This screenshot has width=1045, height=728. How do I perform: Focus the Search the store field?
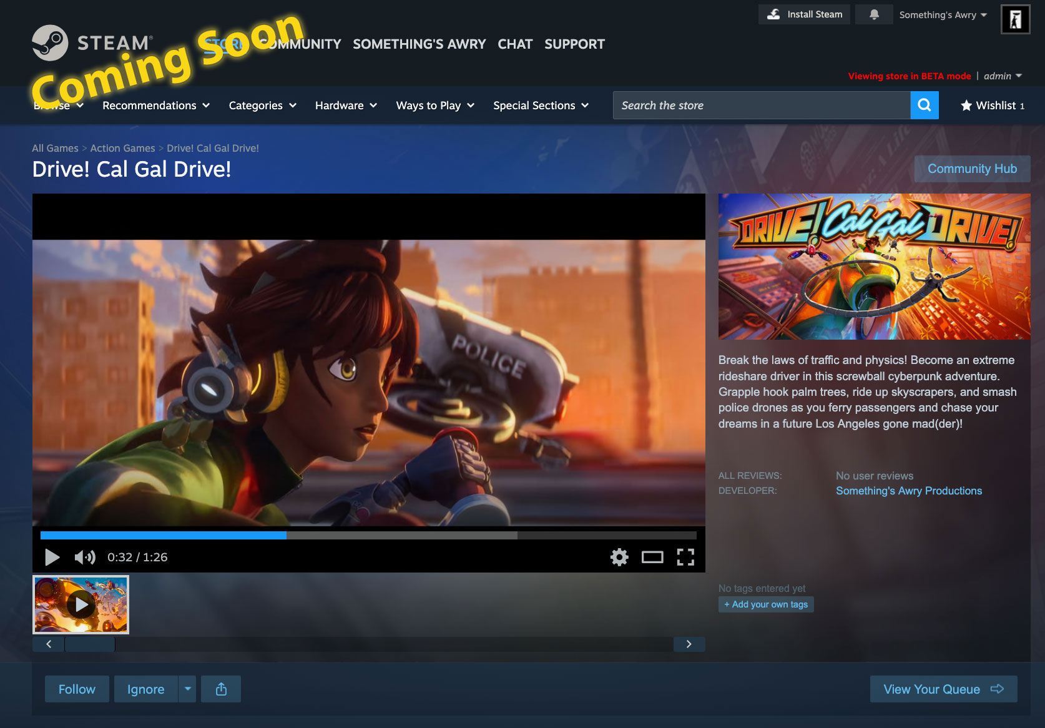coord(762,106)
